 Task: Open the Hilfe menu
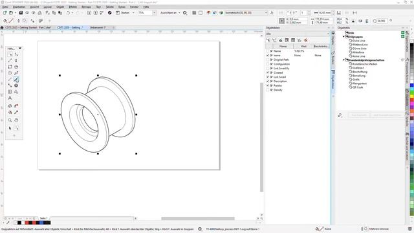(146, 7)
